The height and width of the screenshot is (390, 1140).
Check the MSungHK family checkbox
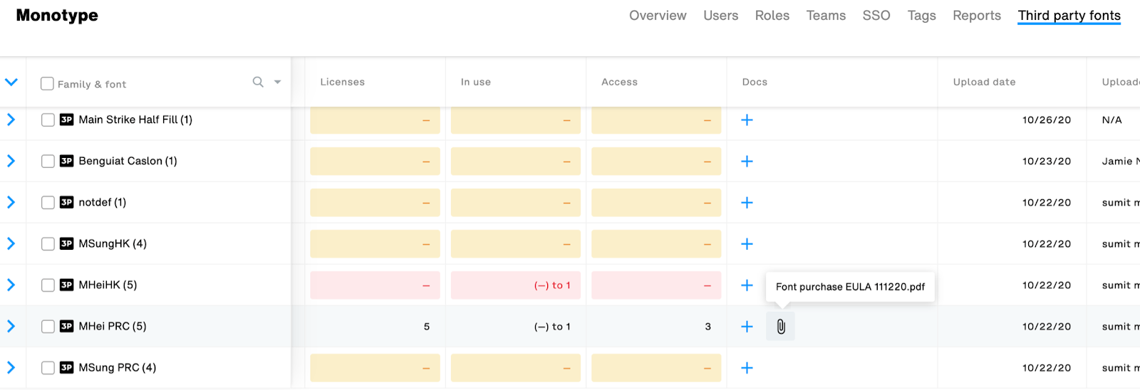[x=48, y=244]
